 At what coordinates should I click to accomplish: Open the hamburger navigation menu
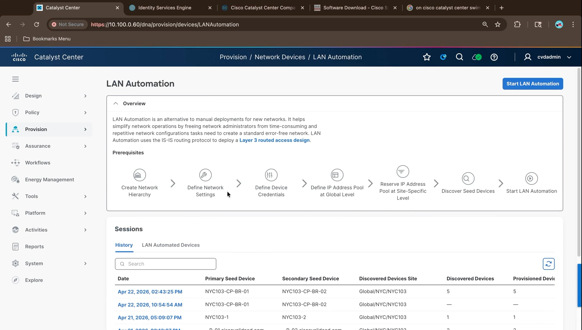tap(15, 79)
